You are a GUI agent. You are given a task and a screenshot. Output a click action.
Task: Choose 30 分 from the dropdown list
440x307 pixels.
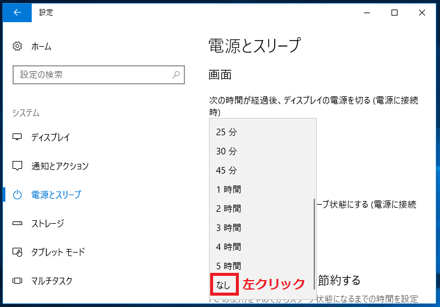[x=263, y=151]
